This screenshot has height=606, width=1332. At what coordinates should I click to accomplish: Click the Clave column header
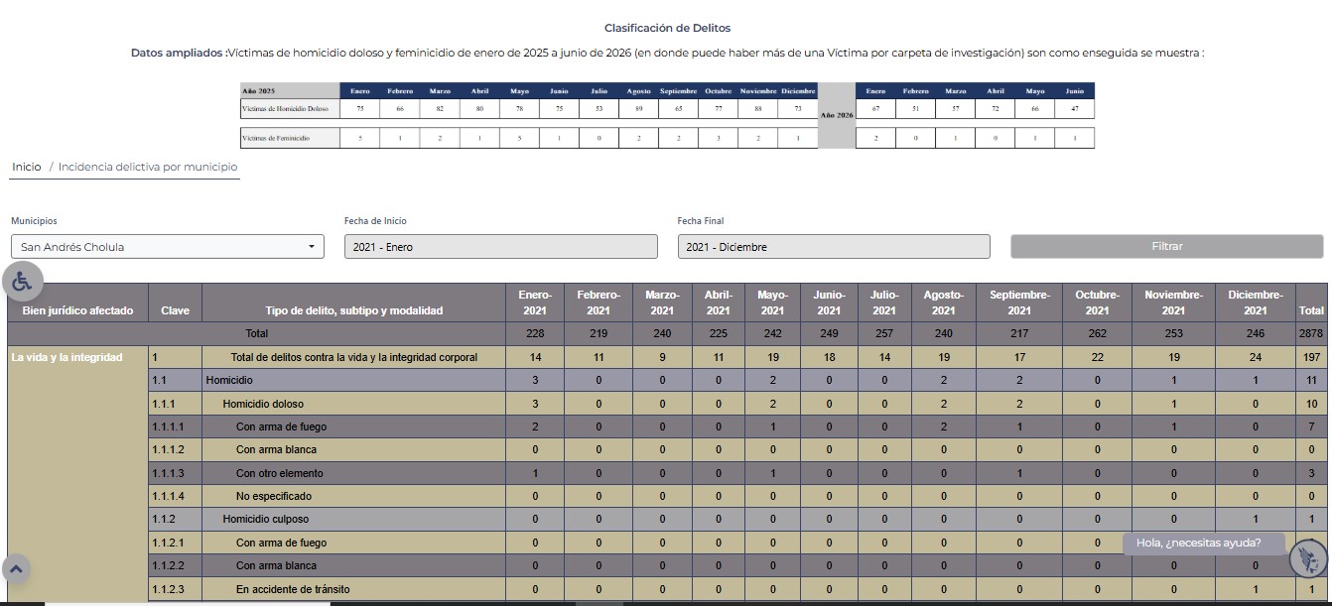[175, 310]
